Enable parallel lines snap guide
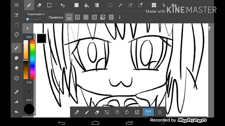 pyautogui.click(x=77, y=17)
